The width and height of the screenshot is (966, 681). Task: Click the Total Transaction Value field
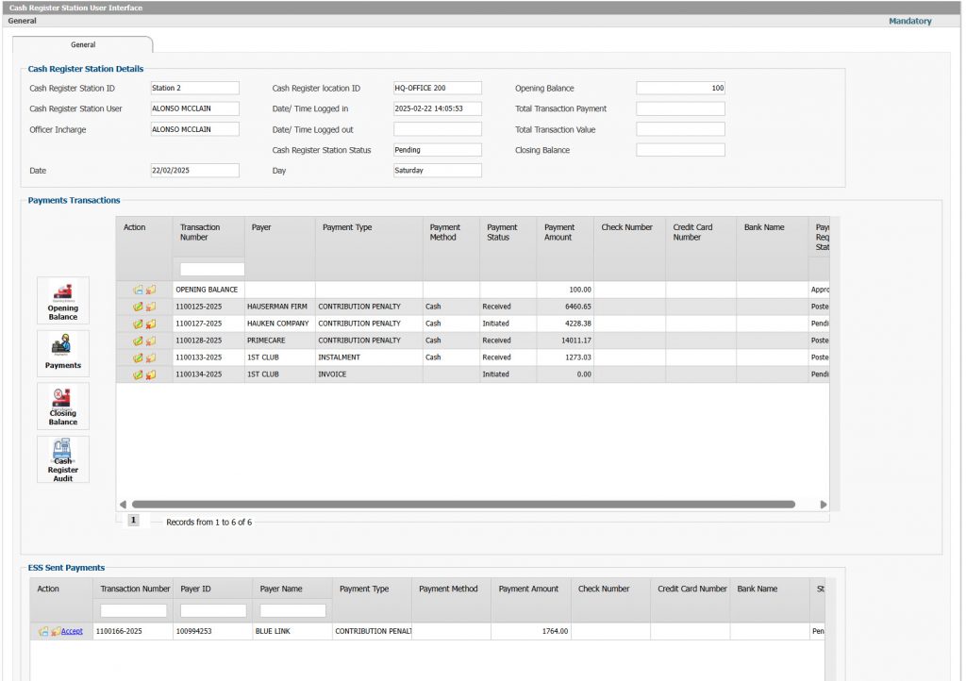pyautogui.click(x=681, y=129)
